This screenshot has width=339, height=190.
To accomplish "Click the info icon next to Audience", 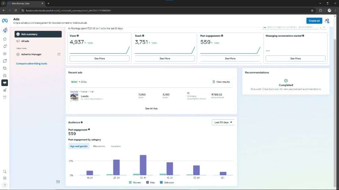I will [x=82, y=122].
